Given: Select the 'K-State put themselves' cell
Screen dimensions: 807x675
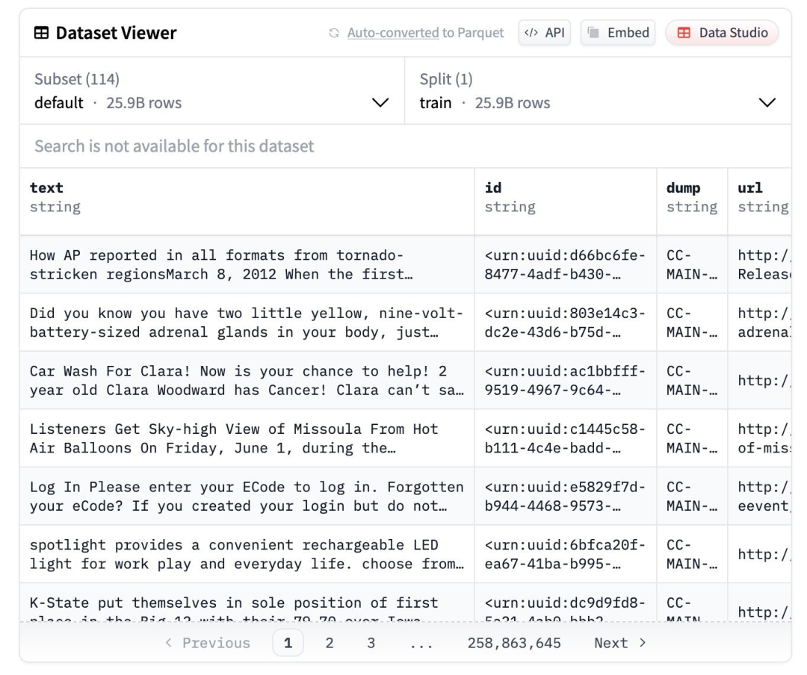Looking at the screenshot, I should click(x=247, y=603).
